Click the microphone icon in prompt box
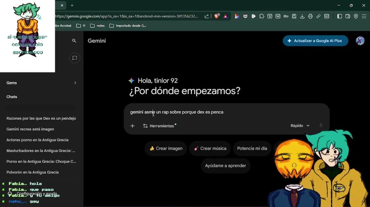This screenshot has width=370, height=207. tap(321, 125)
